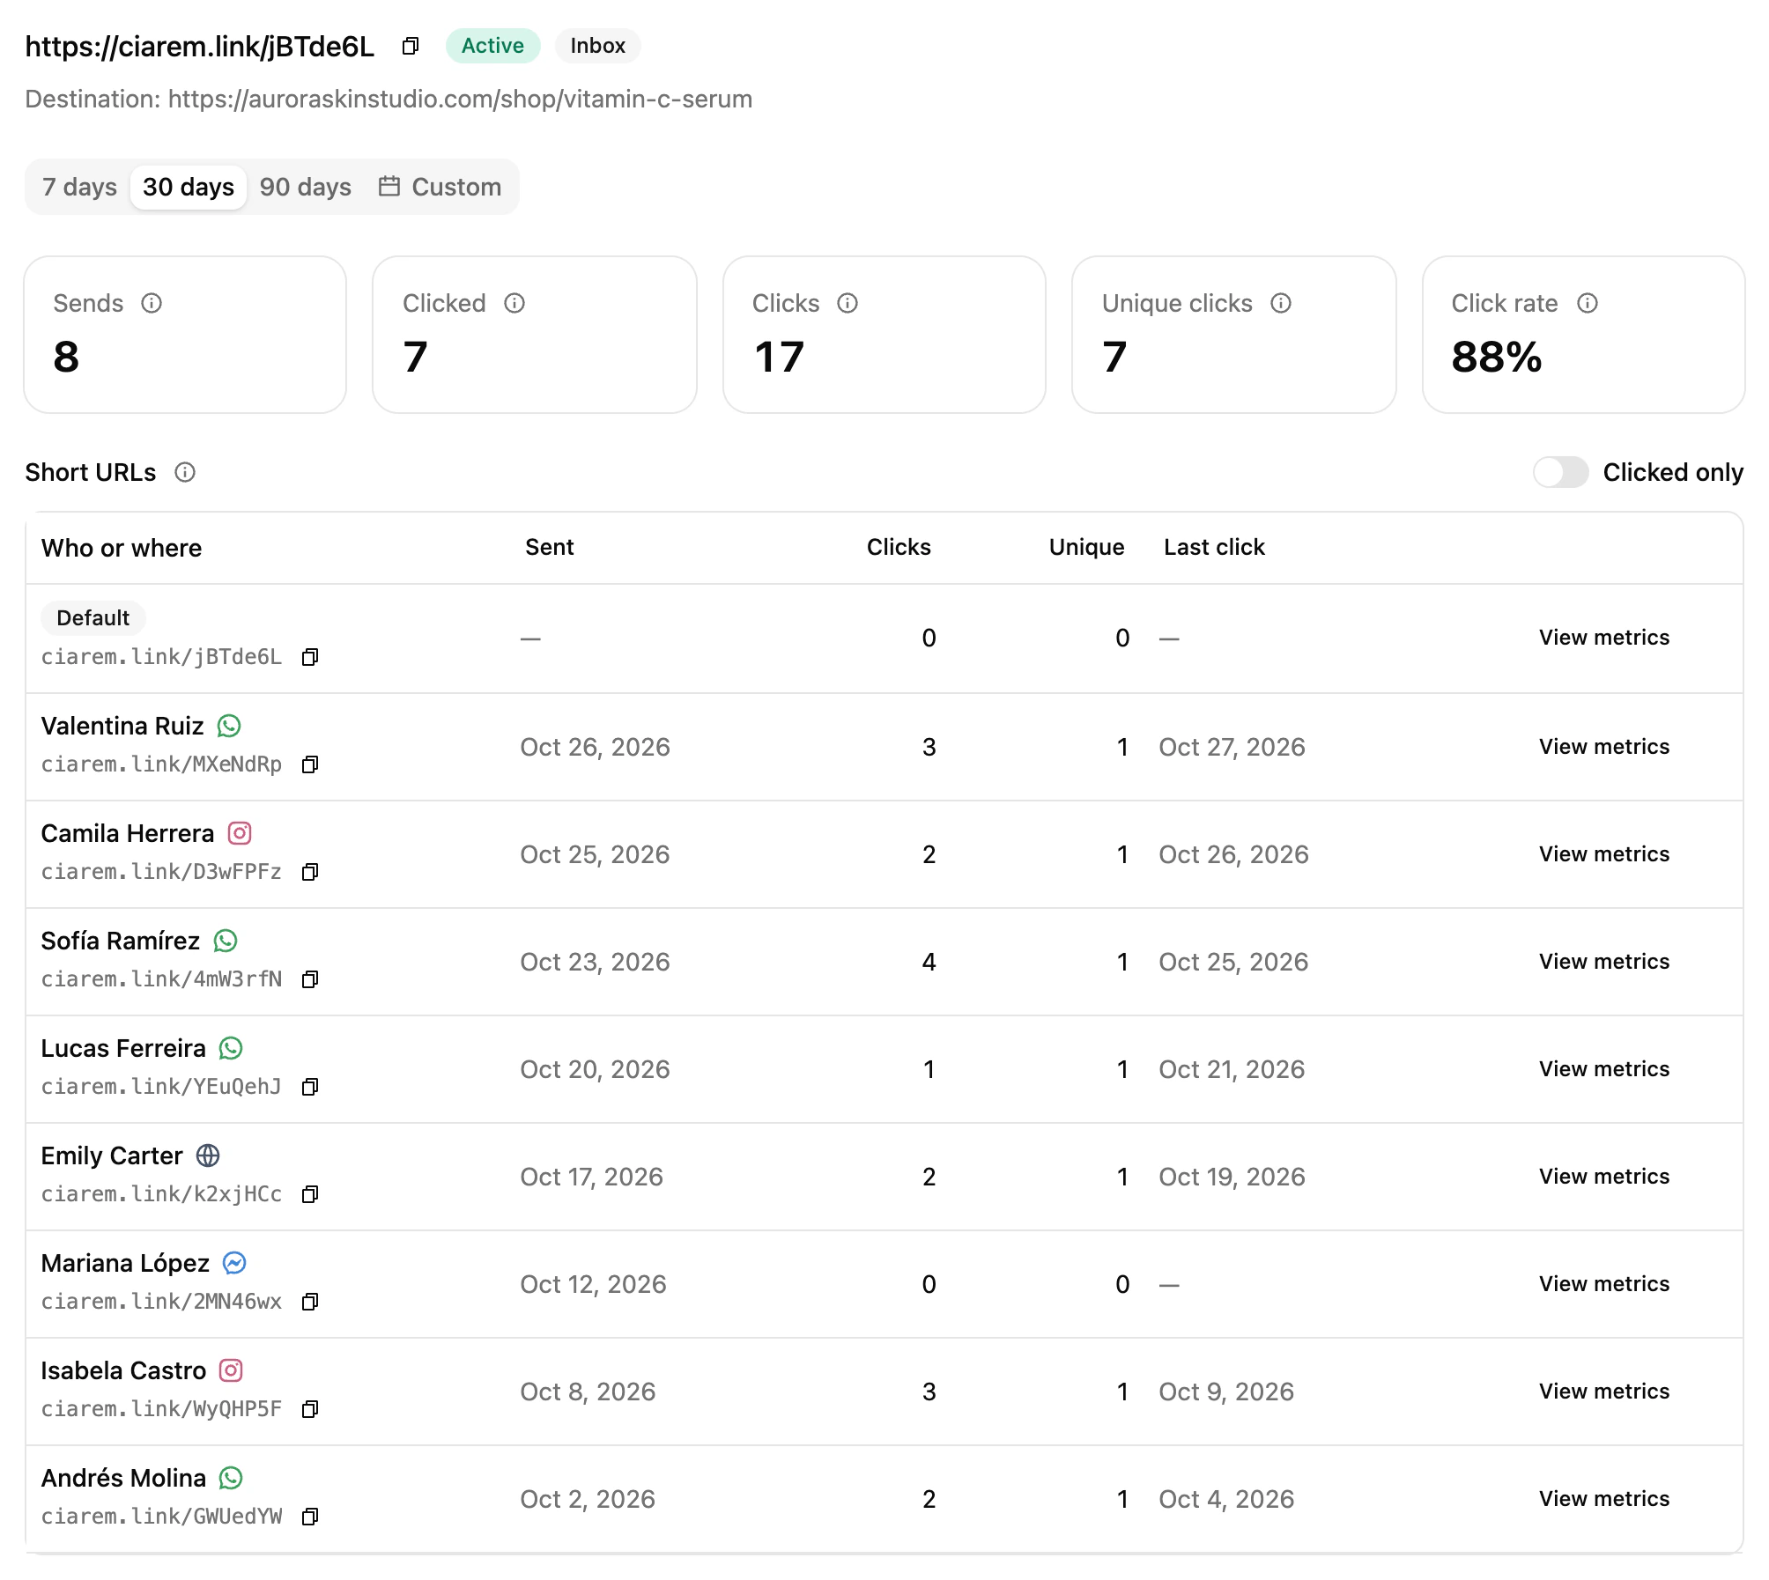Click the Oct 27, 2026 last click date
Viewport: 1769px width, 1580px height.
(x=1232, y=747)
